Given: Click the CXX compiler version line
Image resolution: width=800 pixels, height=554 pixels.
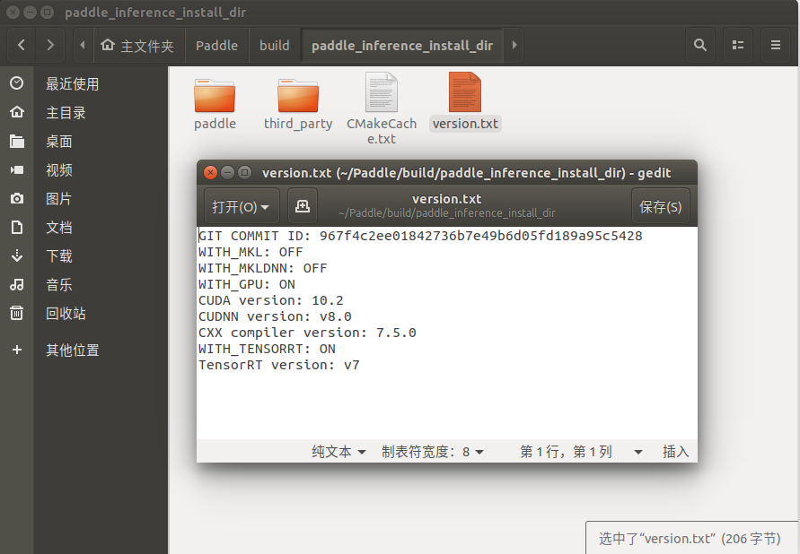Looking at the screenshot, I should (x=307, y=333).
